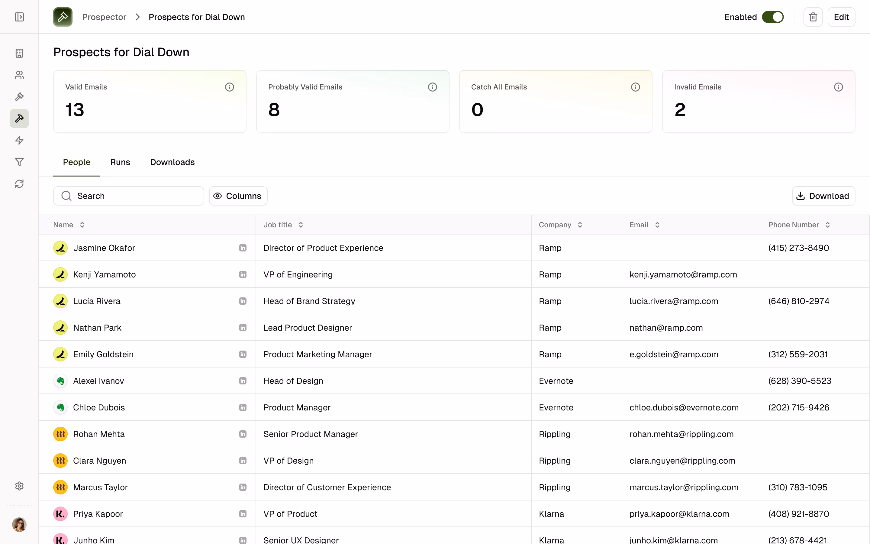Click the Head of Brand Strategy cell
Viewport: 870px width, 544px height.
[x=394, y=301]
